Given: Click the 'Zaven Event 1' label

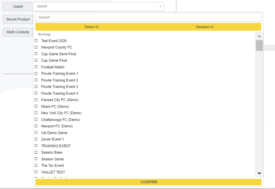Looking at the screenshot, I should click(x=53, y=139).
